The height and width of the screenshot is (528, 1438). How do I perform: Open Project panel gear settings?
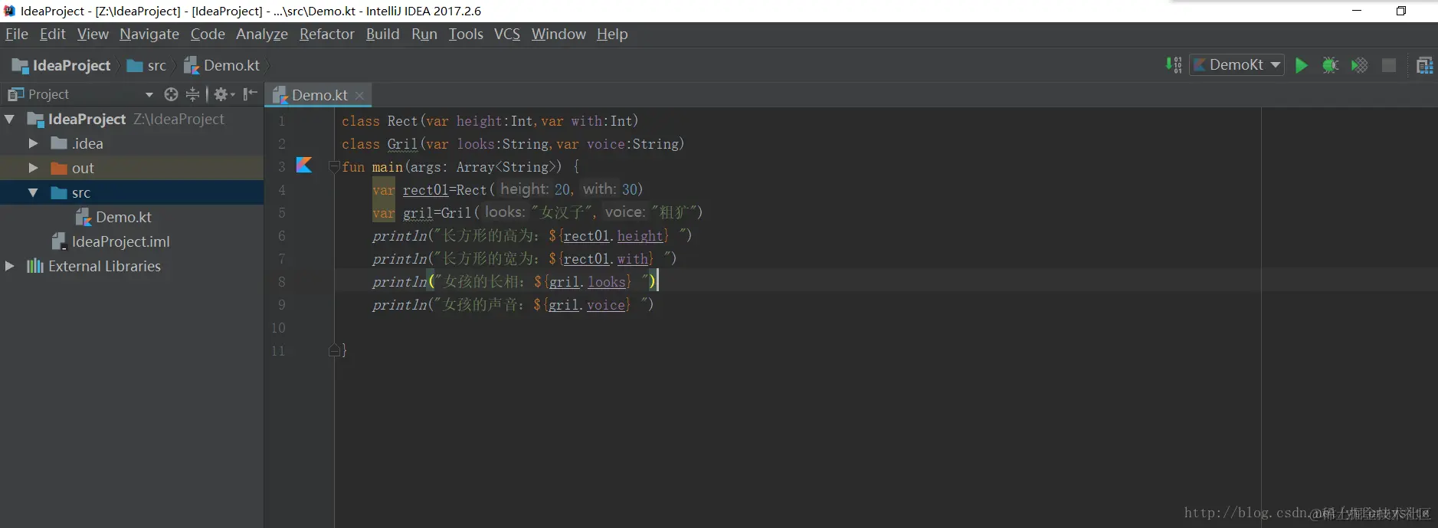[x=224, y=94]
